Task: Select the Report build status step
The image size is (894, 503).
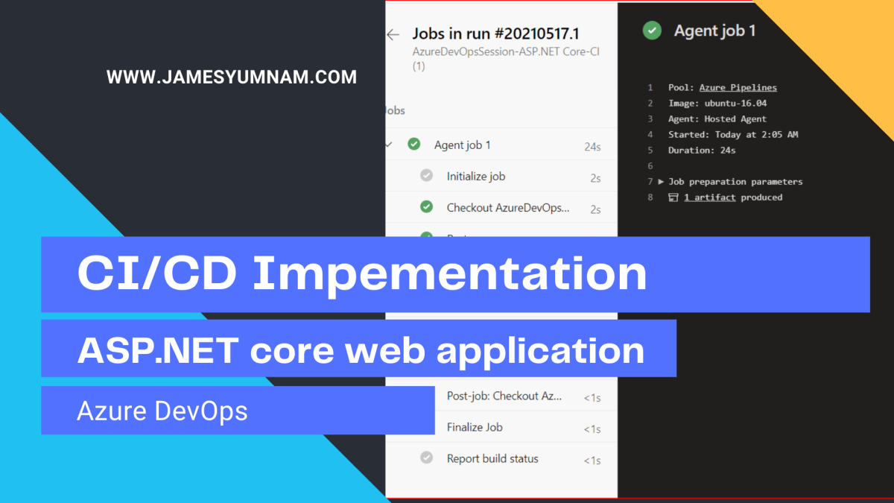Action: pos(492,458)
